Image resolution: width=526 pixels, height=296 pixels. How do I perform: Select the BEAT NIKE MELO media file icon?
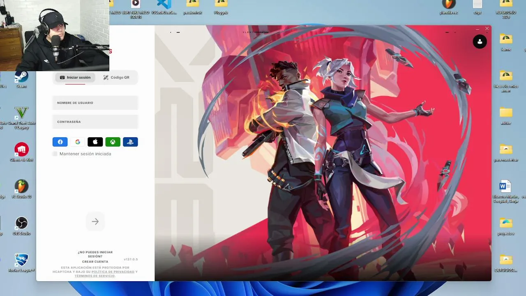pos(135,9)
